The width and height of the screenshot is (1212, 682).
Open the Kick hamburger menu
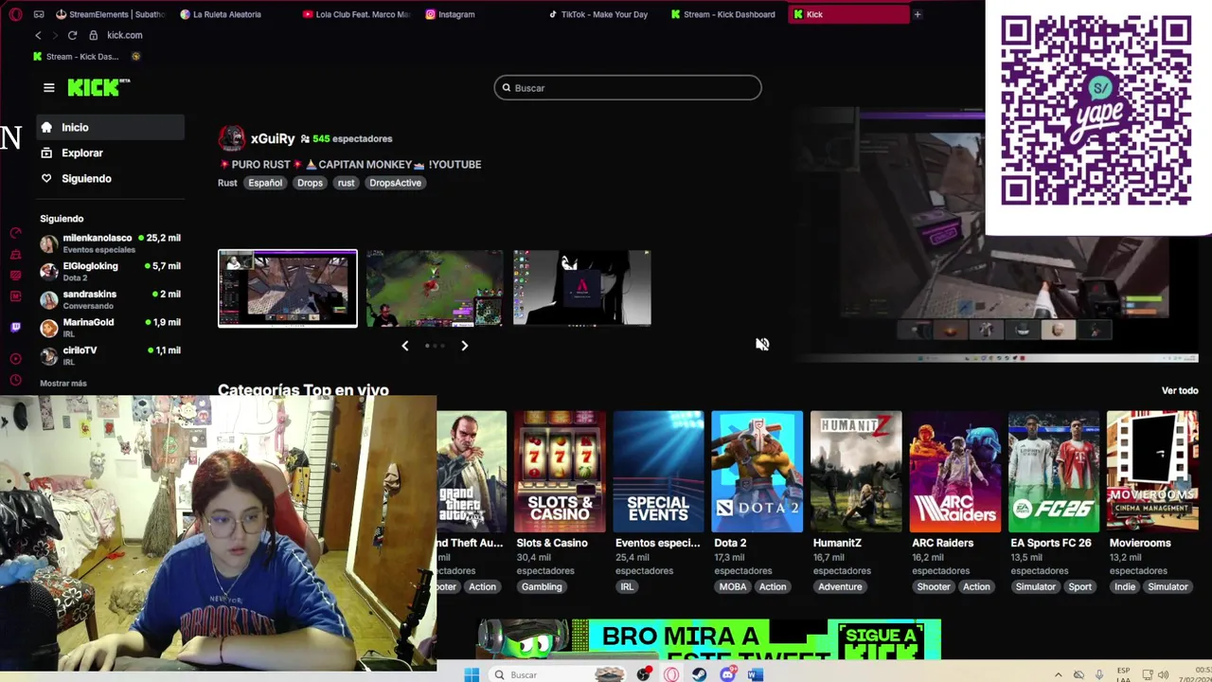click(49, 88)
